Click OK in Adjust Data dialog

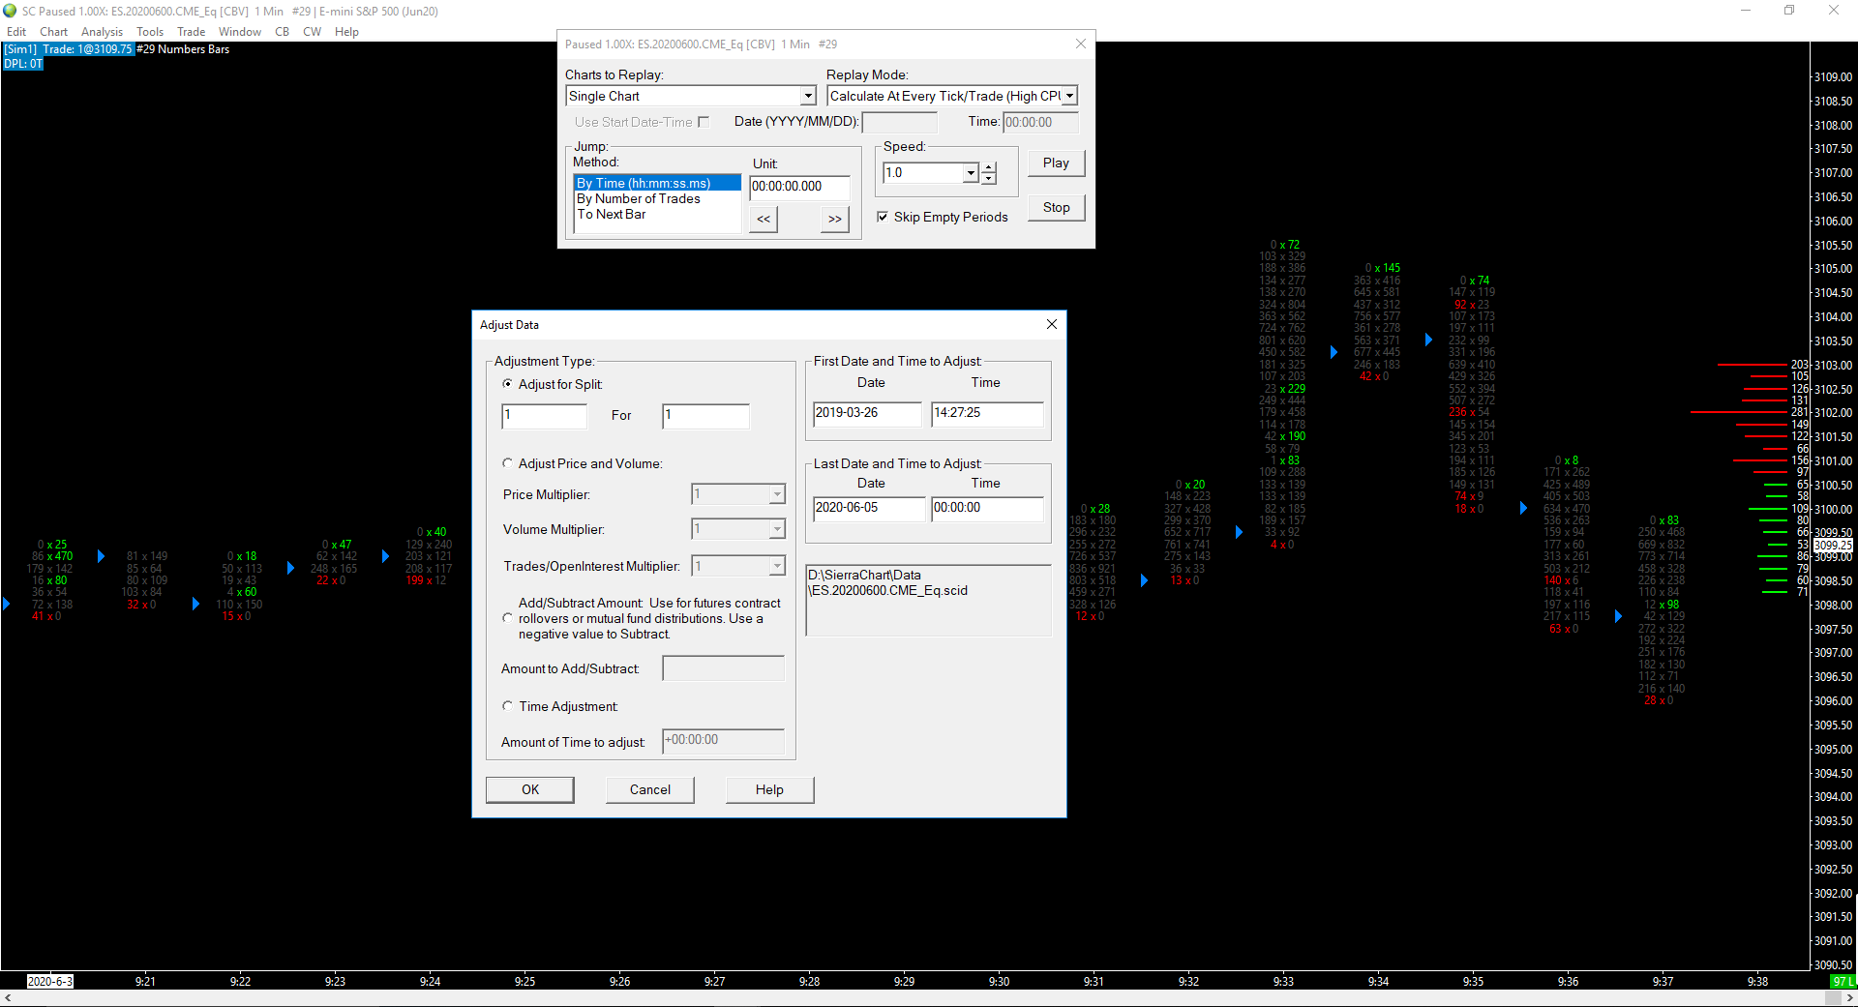(x=530, y=790)
